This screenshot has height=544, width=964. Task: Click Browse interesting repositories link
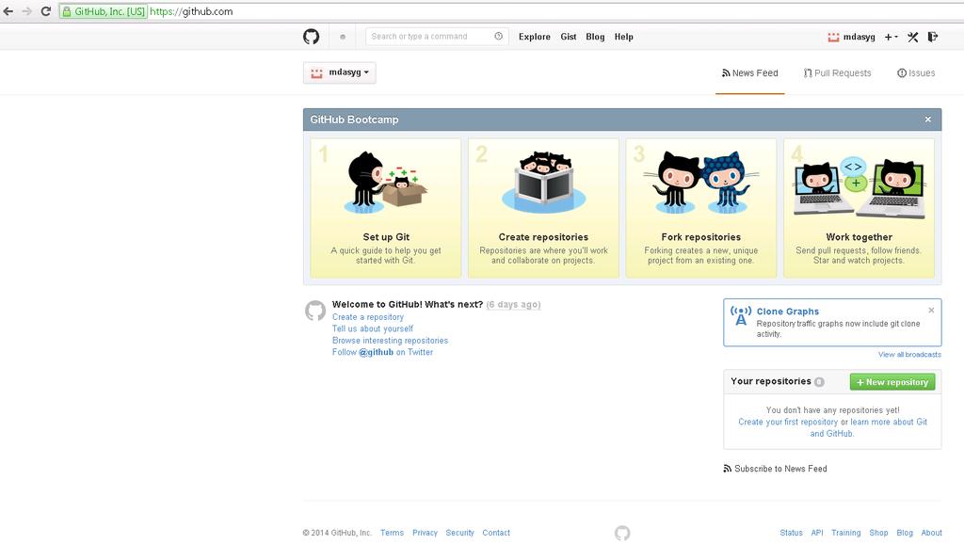(x=390, y=341)
